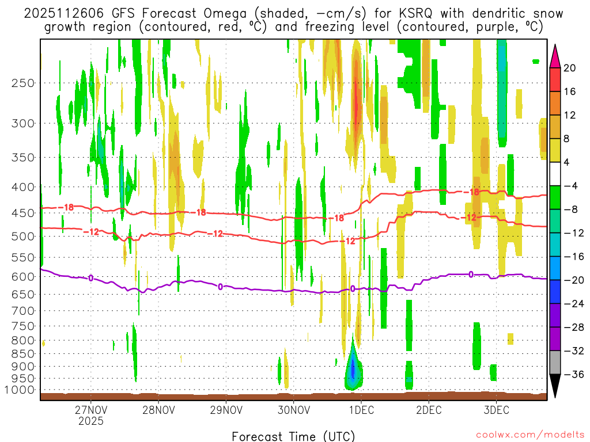This screenshot has width=590, height=442.
Task: Click the purple 0 contour label near 27NOV
Action: point(90,279)
